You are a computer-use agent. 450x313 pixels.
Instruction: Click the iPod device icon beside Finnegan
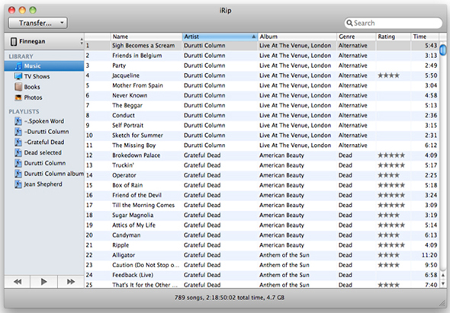pyautogui.click(x=14, y=42)
